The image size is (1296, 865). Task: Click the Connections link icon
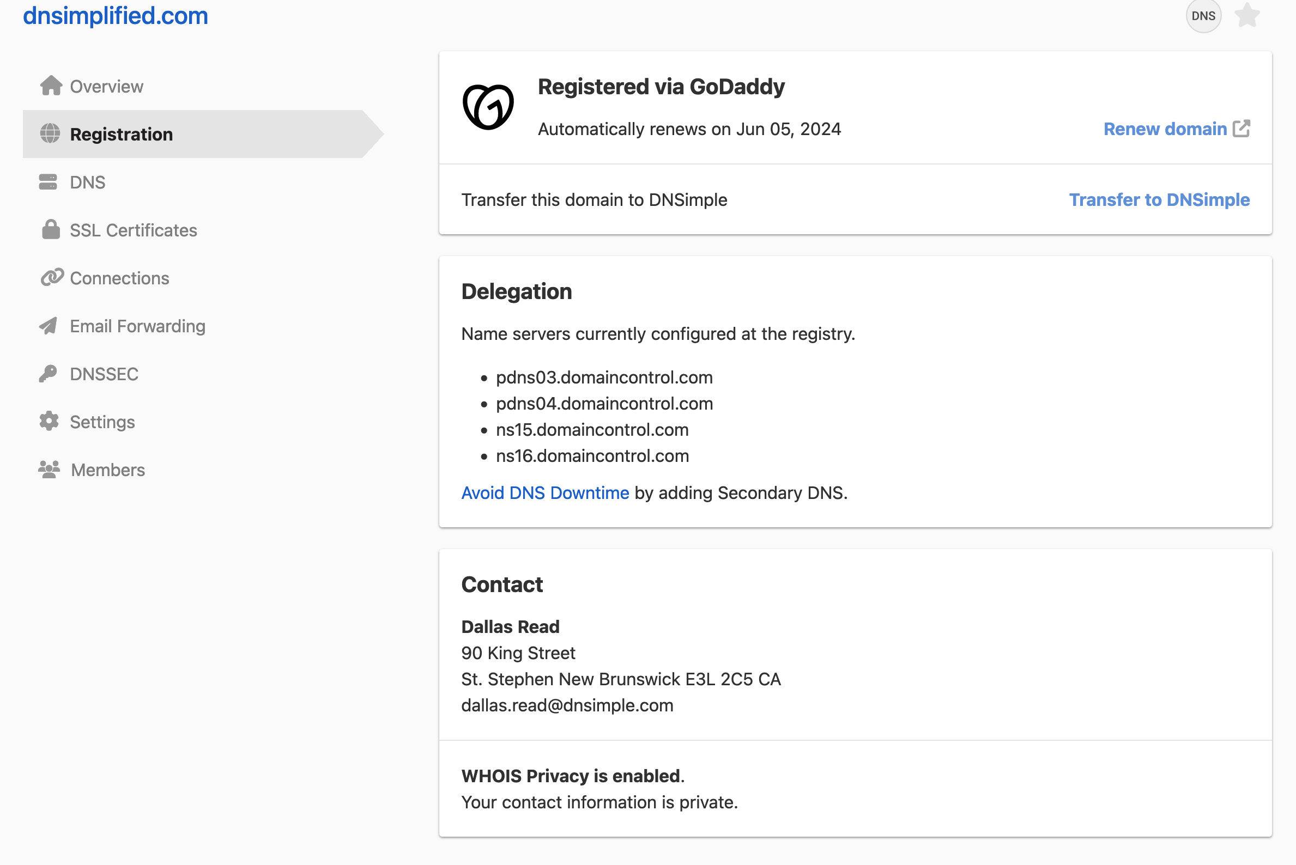tap(50, 278)
